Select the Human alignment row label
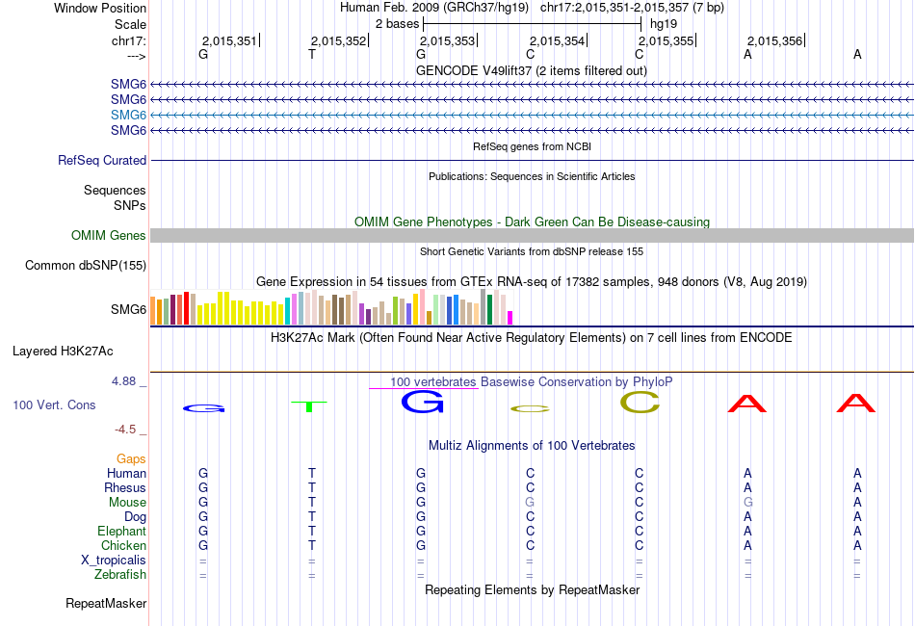This screenshot has width=915, height=626. tap(126, 473)
